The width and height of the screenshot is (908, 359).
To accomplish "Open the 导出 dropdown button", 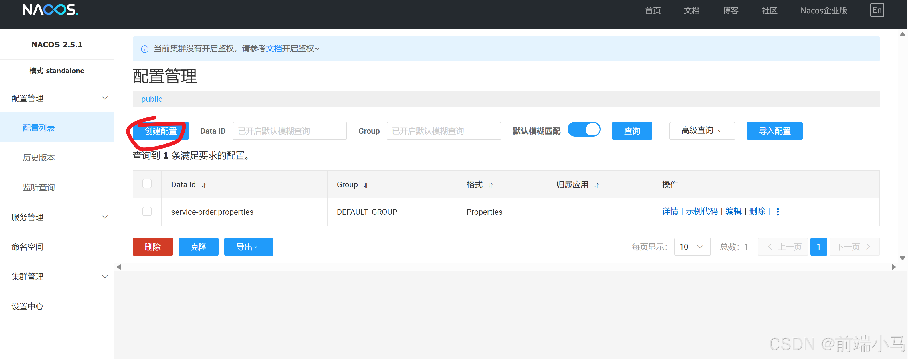I will (x=249, y=247).
